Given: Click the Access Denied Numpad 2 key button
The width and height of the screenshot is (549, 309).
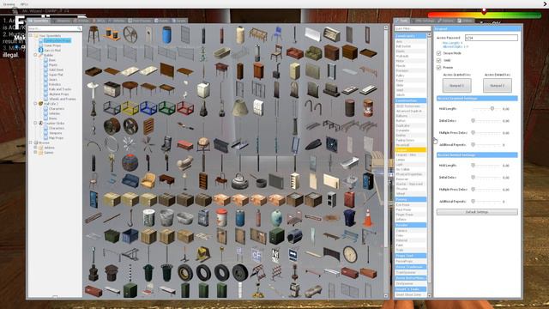Looking at the screenshot, I should [498, 86].
